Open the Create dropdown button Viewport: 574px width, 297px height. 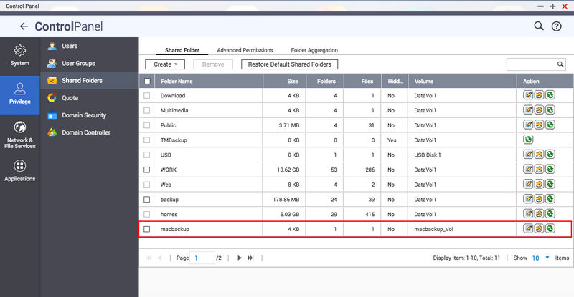164,64
